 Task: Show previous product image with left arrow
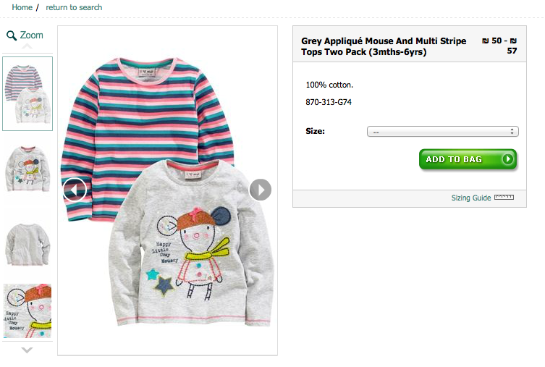75,190
